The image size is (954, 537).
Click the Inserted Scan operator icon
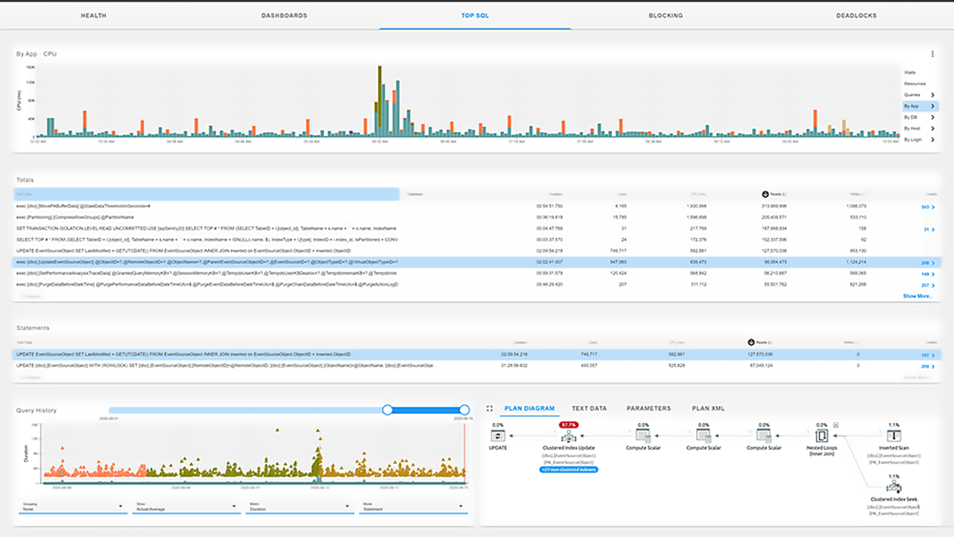894,436
